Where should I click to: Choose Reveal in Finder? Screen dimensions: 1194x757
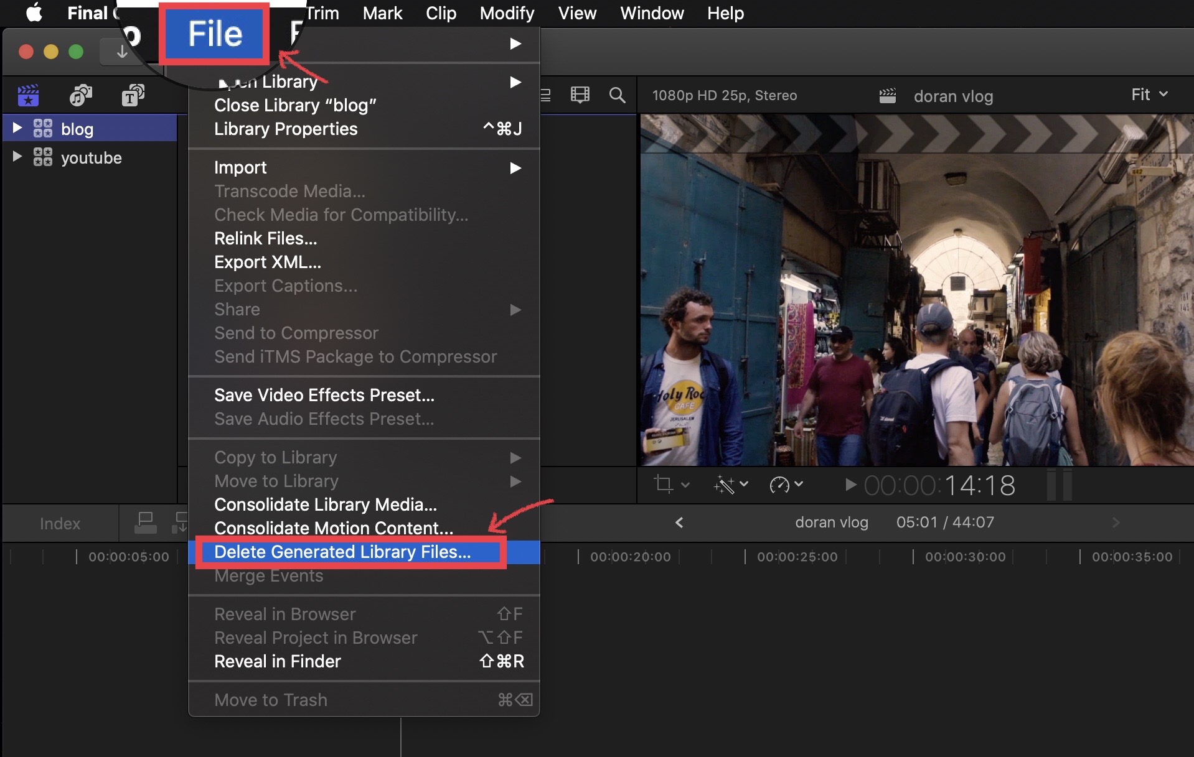(364, 661)
